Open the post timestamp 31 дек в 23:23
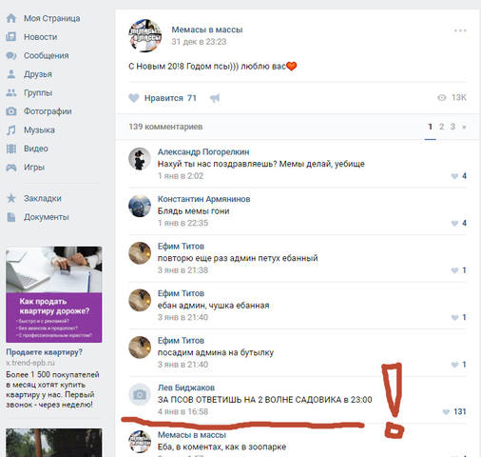The image size is (481, 457). click(x=199, y=42)
